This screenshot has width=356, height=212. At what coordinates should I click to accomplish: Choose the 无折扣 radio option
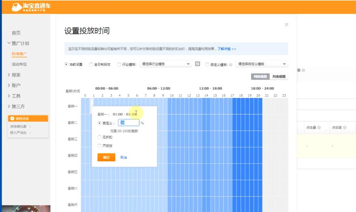click(x=99, y=137)
